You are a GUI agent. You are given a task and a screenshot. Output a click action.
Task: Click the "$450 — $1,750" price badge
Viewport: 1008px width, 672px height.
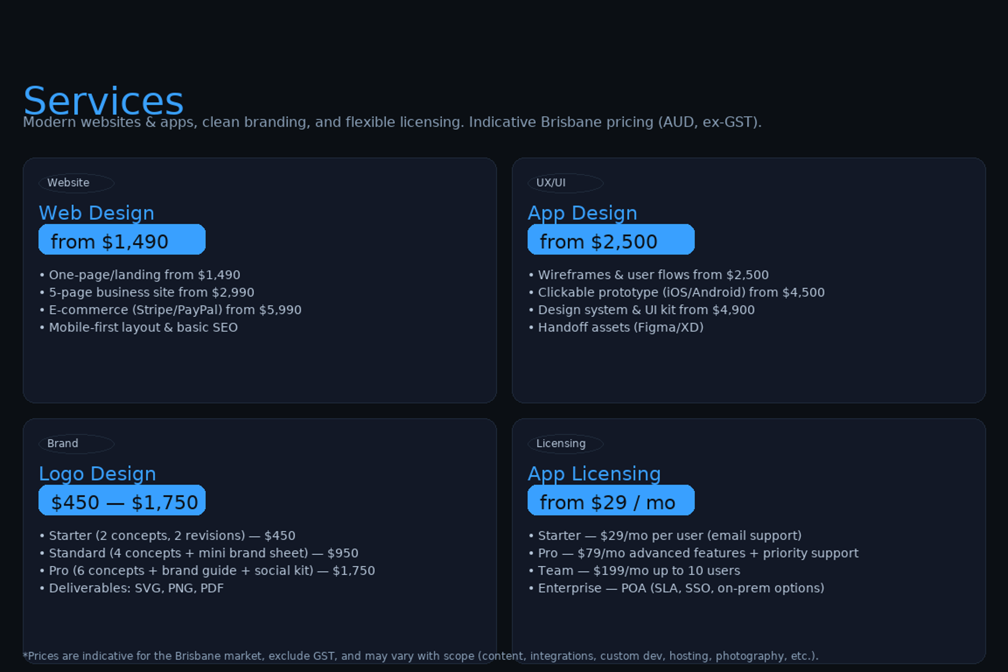pos(122,500)
